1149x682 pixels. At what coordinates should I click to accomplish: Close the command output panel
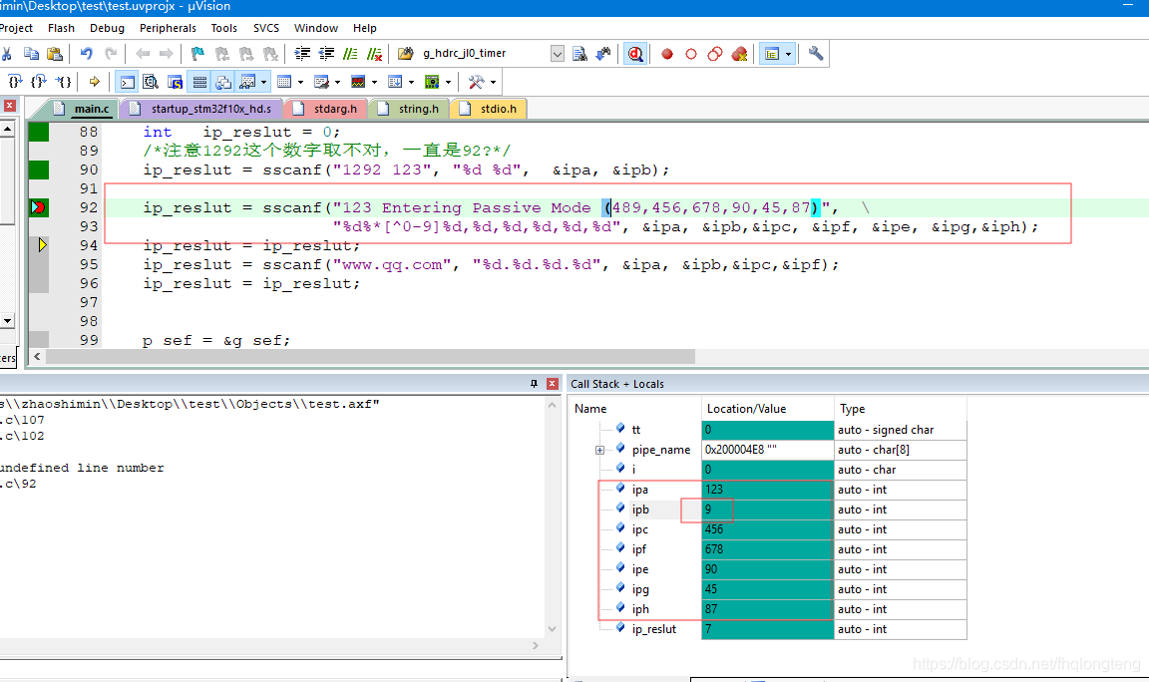[x=553, y=384]
